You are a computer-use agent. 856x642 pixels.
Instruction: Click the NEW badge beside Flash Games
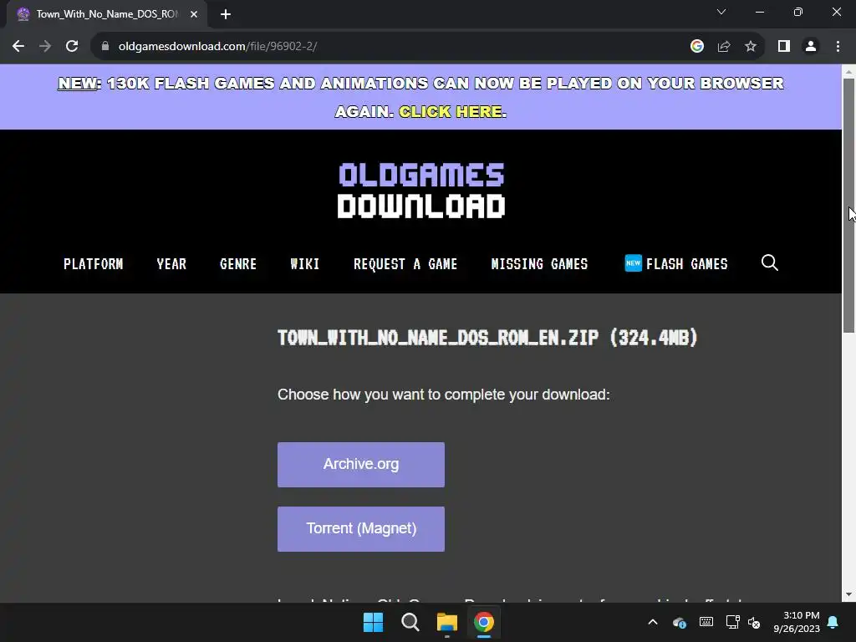coord(634,263)
